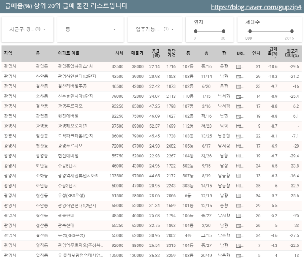Open URL link for 광명역푸르지오 row
The image size is (304, 261).
click(x=240, y=245)
